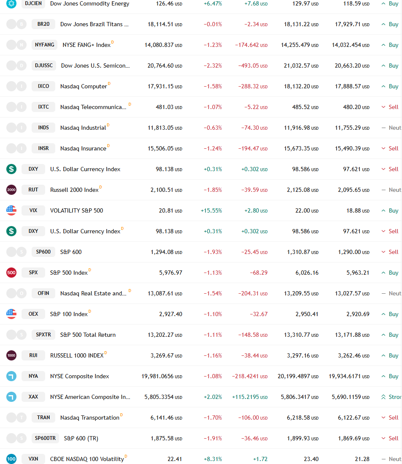Click the NYSE logo icon beside NYA

coord(11,376)
